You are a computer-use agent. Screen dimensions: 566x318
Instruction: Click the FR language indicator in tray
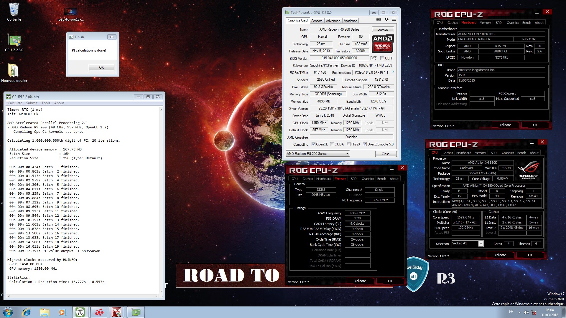[511, 312]
